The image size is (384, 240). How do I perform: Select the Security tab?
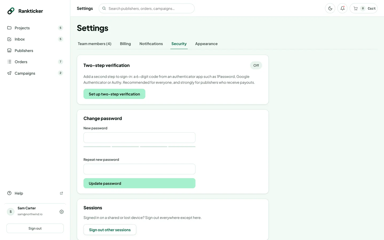pyautogui.click(x=179, y=44)
